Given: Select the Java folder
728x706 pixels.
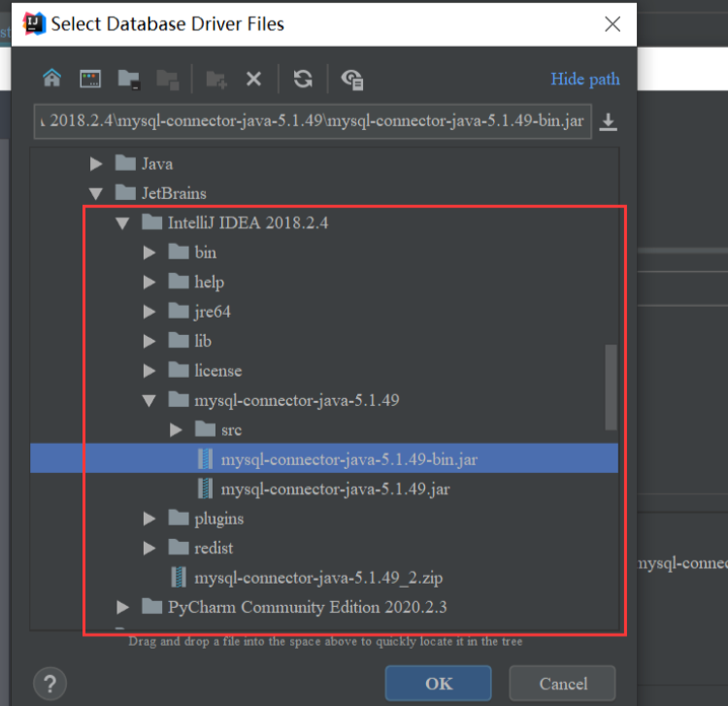Looking at the screenshot, I should (x=144, y=163).
